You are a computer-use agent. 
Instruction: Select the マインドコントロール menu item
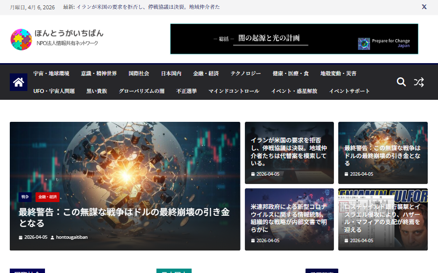point(234,91)
